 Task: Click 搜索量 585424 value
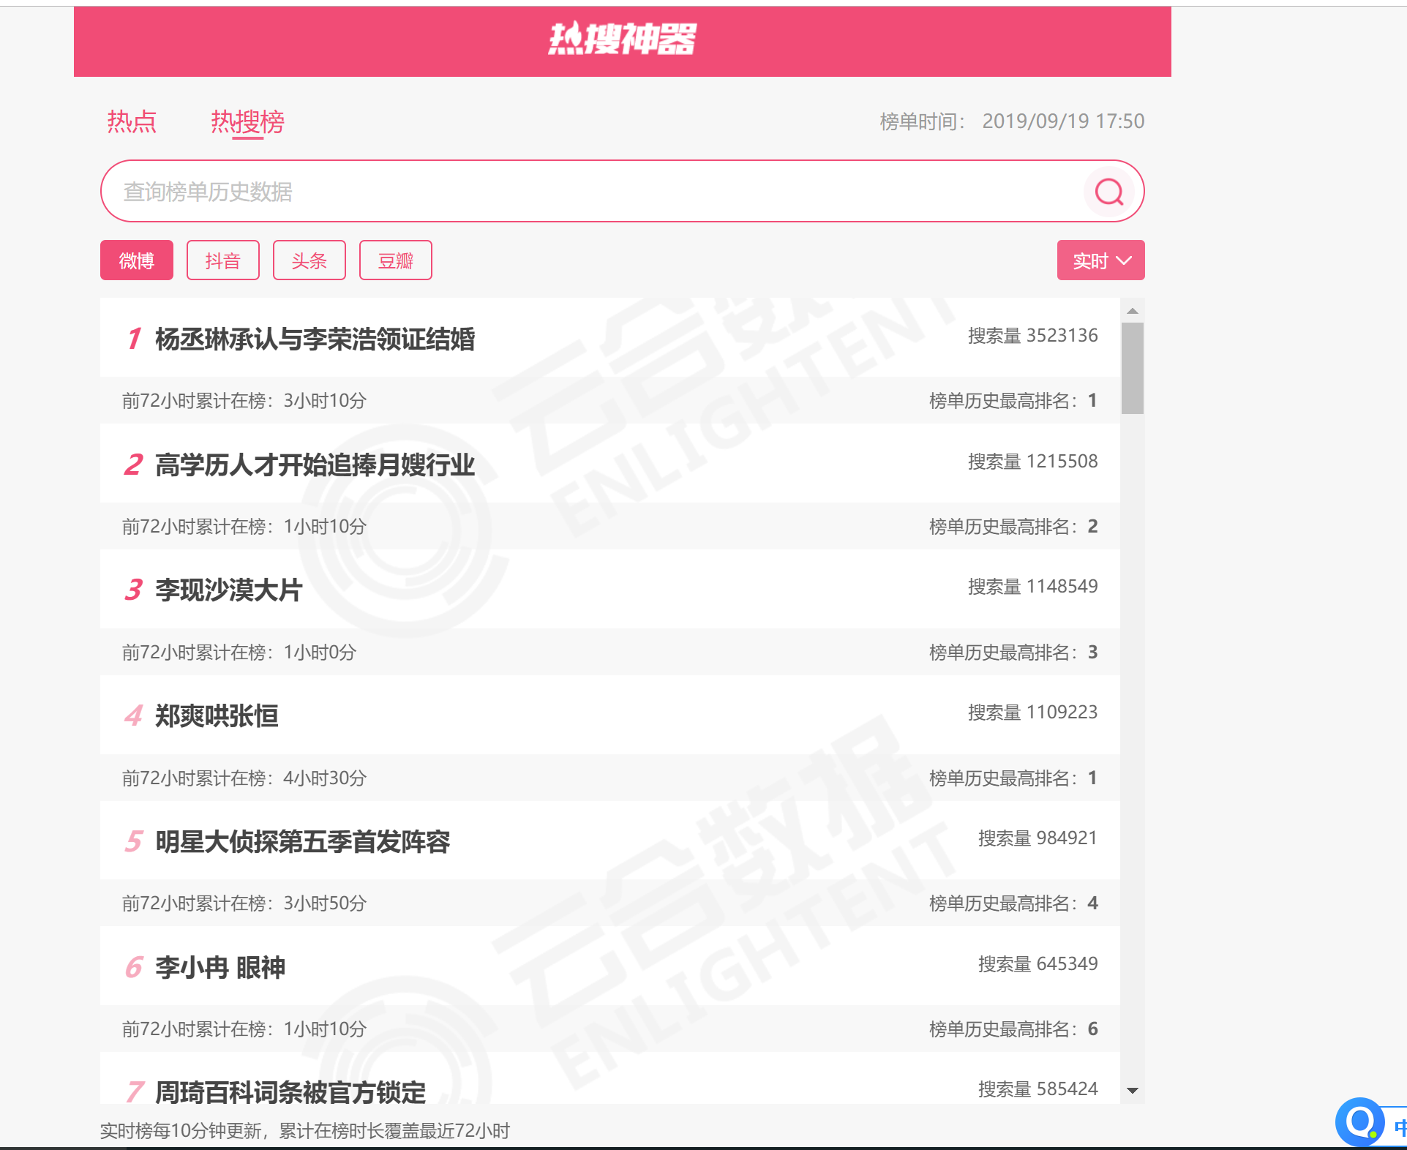pyautogui.click(x=1038, y=1089)
